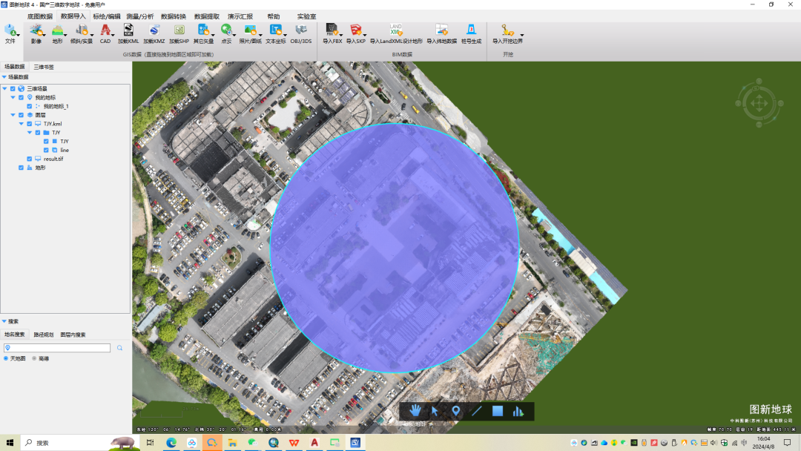Select the arrow pointer tool on map toolbar
The height and width of the screenshot is (451, 801).
(435, 411)
